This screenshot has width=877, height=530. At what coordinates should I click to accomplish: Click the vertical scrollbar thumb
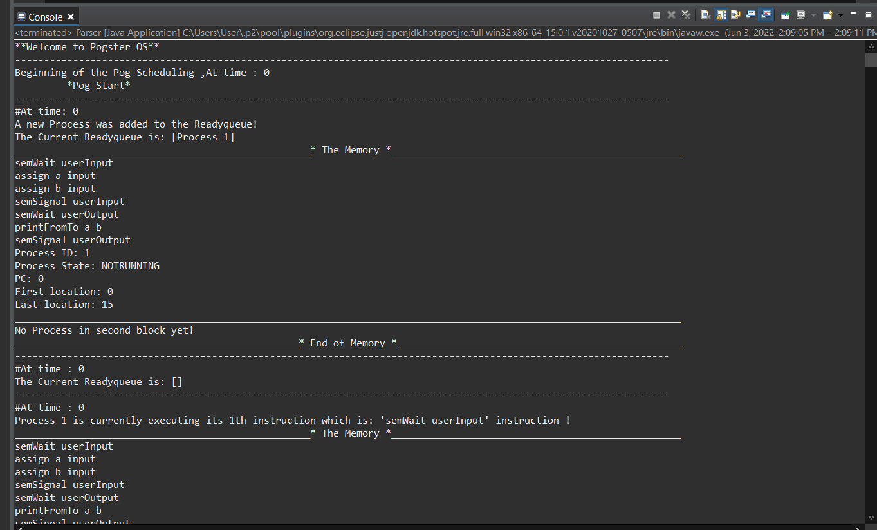coord(871,61)
